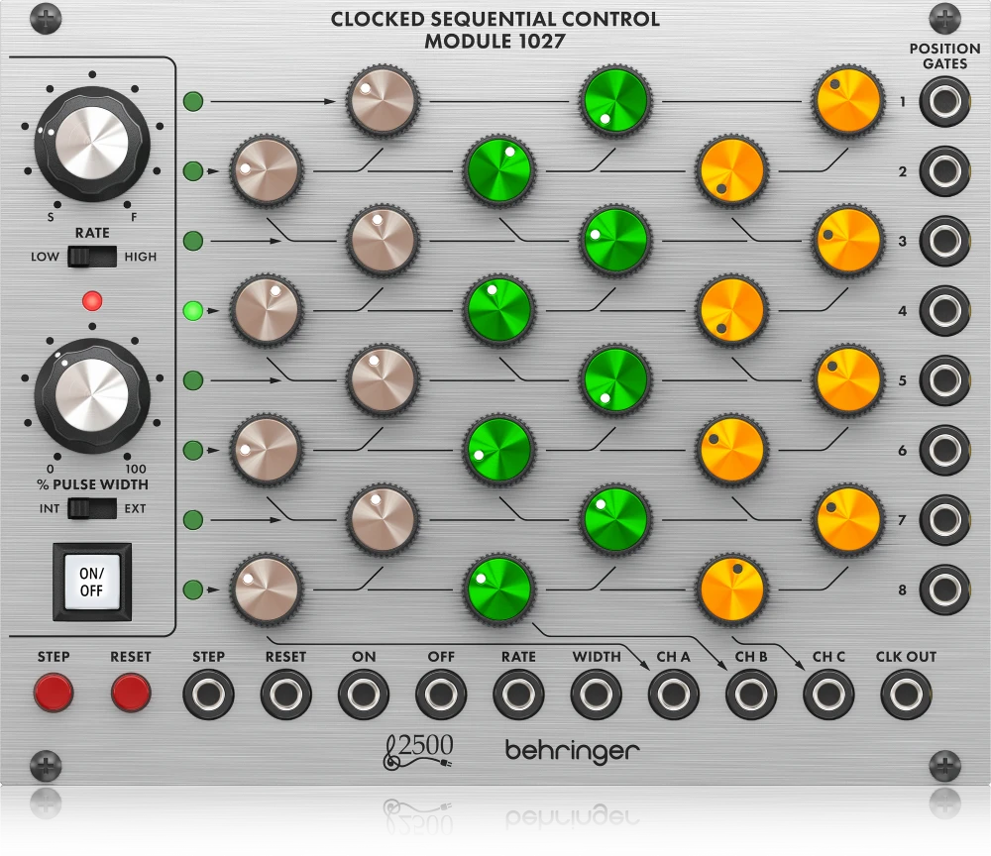
Task: Adjust step 5 silver channel A knob
Action: pyautogui.click(x=383, y=380)
